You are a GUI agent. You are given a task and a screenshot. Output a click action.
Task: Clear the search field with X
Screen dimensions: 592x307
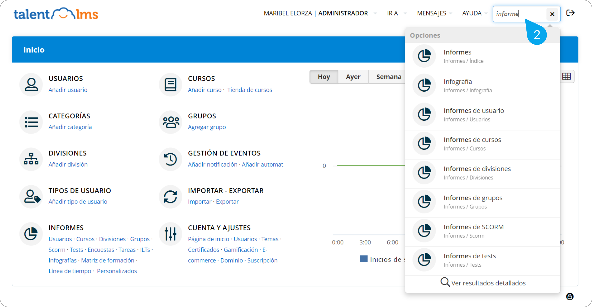tap(552, 14)
